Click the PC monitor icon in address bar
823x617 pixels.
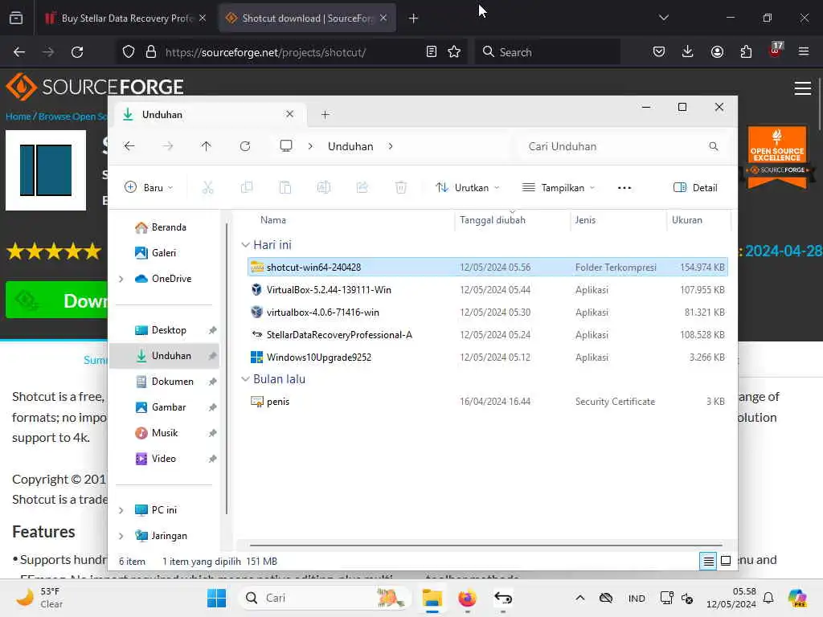pyautogui.click(x=286, y=146)
